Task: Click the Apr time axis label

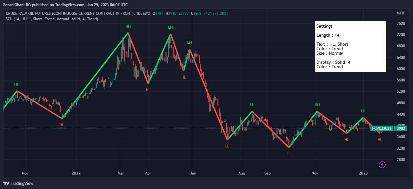Action: click(148, 173)
